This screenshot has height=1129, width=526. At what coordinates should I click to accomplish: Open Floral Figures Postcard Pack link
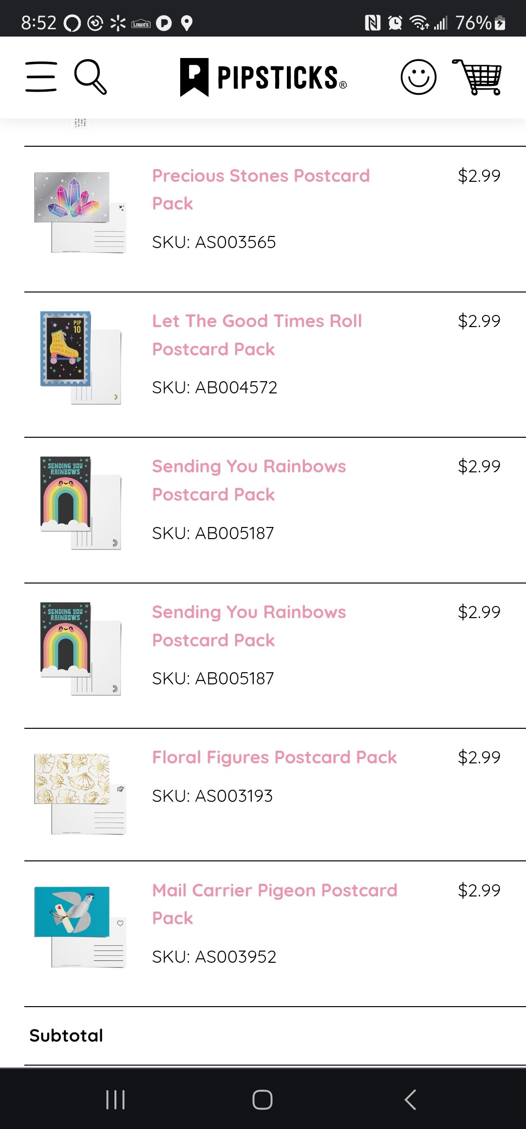(x=274, y=757)
